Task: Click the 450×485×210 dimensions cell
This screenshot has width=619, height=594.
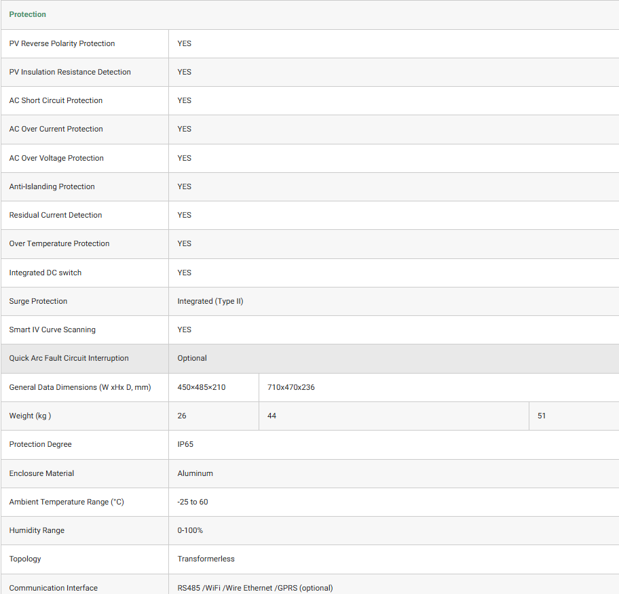Action: pos(202,387)
